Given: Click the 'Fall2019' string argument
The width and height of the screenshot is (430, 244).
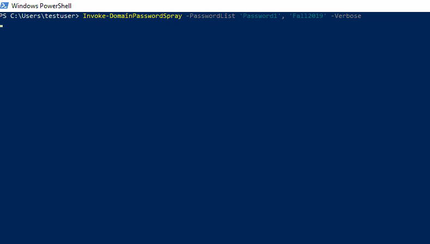Looking at the screenshot, I should coord(308,16).
